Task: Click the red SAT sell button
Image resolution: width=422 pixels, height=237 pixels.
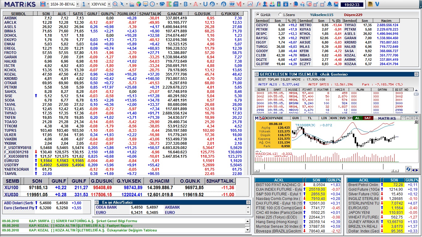Action: tap(368, 118)
